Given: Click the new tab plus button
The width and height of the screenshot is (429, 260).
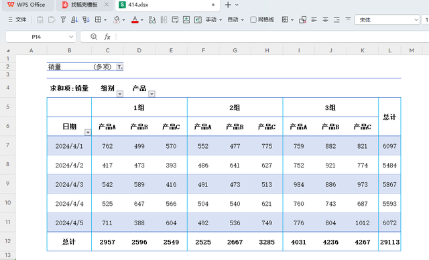Looking at the screenshot, I should click(228, 5).
